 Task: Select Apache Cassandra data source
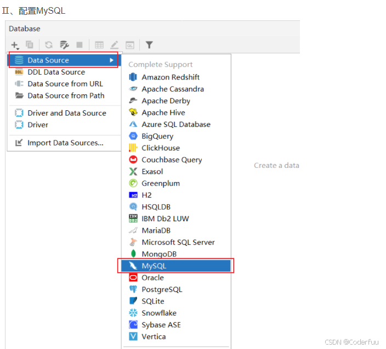click(176, 89)
